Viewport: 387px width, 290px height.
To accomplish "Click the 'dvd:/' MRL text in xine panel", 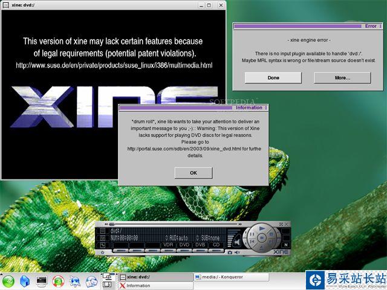I will [116, 231].
